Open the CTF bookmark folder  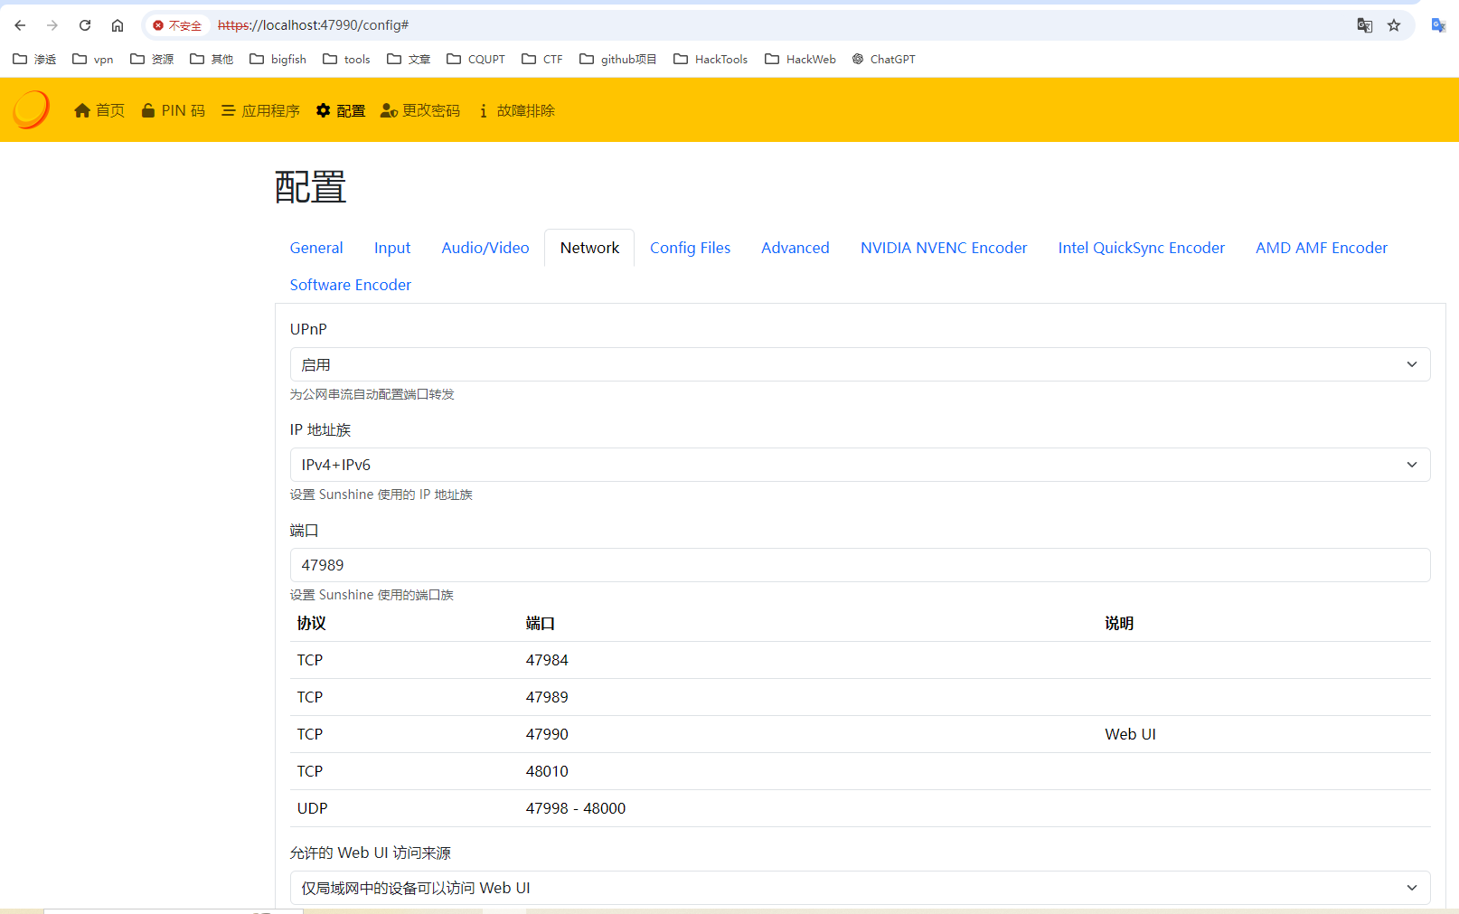point(542,59)
